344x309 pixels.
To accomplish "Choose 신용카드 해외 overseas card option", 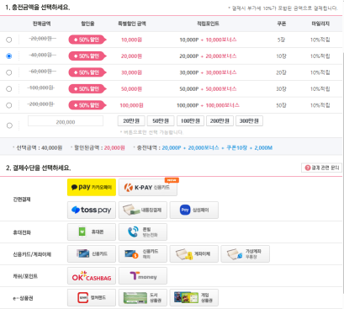I will click(143, 253).
